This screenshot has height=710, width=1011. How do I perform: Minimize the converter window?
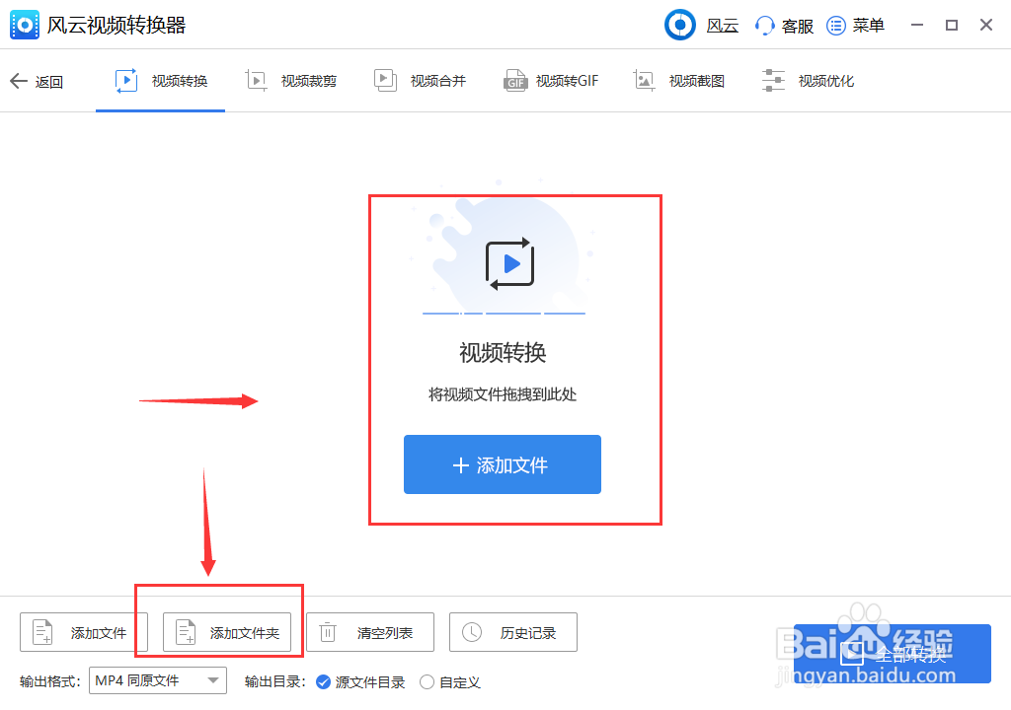pos(917,25)
